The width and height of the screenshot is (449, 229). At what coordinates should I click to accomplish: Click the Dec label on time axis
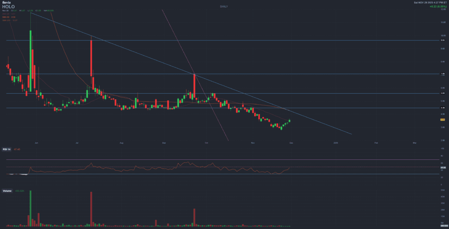[292, 142]
